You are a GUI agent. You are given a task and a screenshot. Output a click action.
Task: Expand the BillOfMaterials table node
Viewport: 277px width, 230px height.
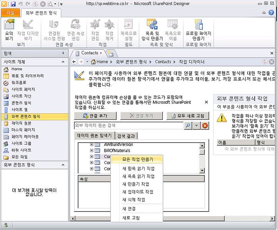pyautogui.click(x=92, y=150)
